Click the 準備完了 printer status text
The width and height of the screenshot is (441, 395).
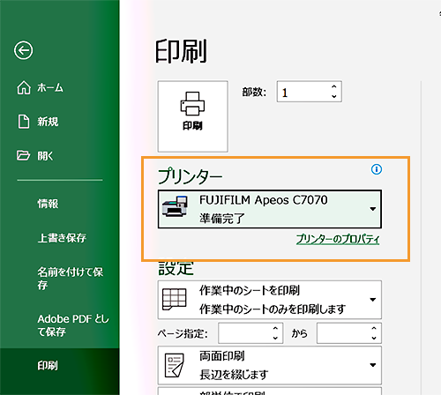pyautogui.click(x=222, y=219)
